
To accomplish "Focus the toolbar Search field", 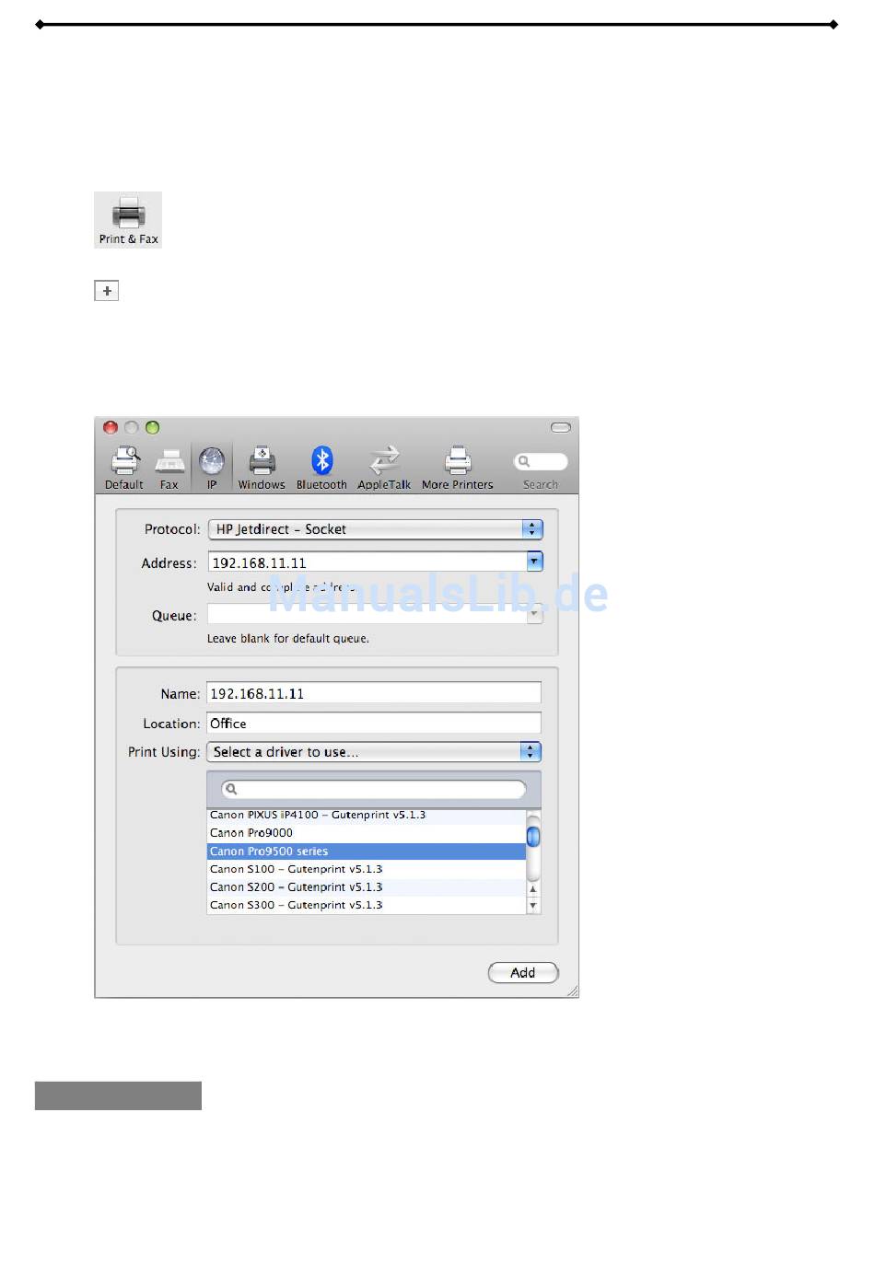I will (x=541, y=461).
